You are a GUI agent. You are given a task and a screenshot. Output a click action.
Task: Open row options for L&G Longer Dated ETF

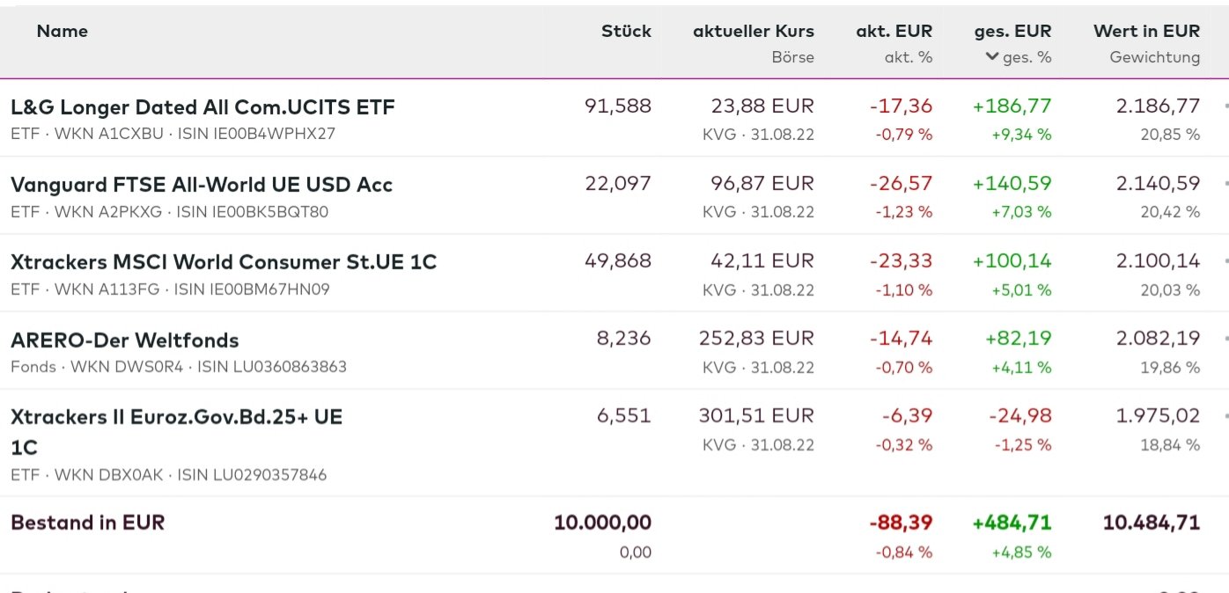[x=1225, y=106]
